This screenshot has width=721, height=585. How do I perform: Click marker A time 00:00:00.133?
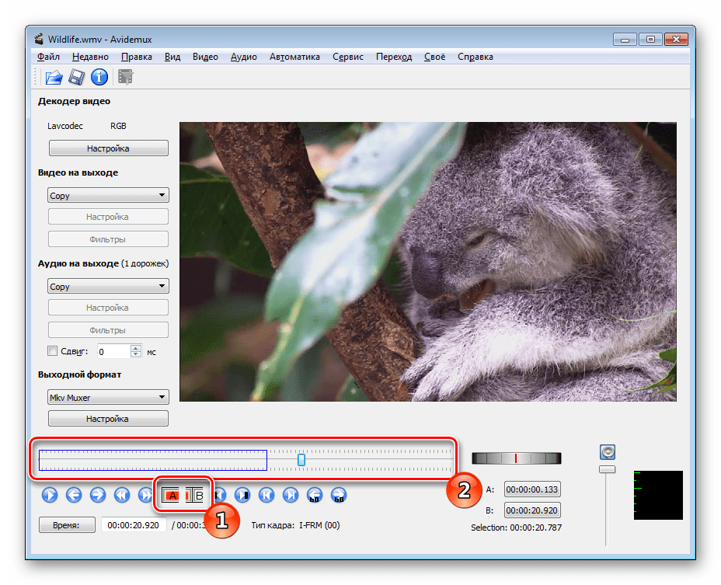coord(532,489)
